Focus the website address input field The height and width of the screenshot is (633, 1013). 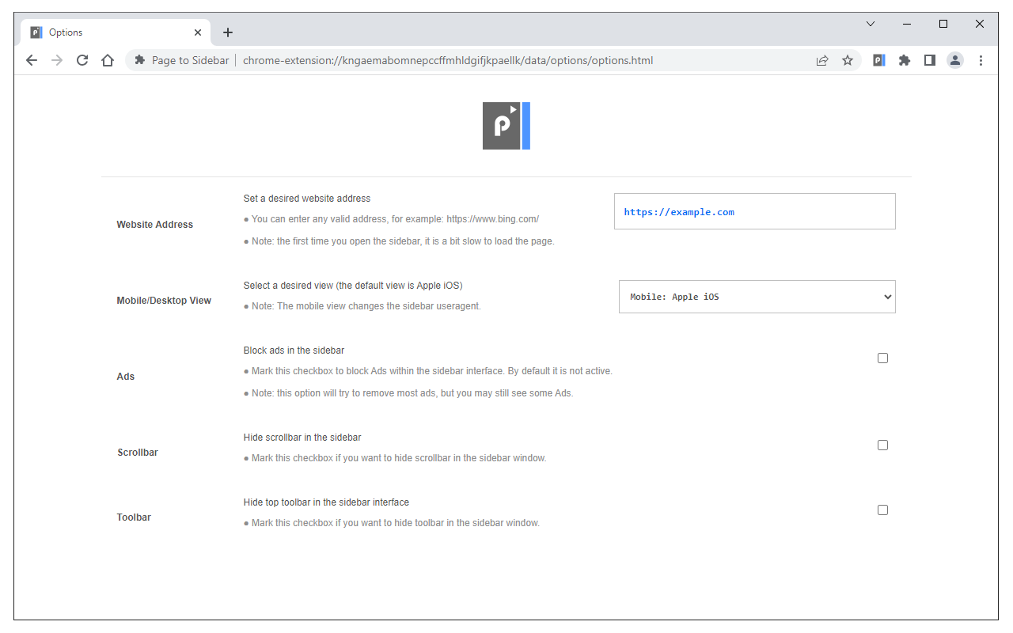[755, 211]
